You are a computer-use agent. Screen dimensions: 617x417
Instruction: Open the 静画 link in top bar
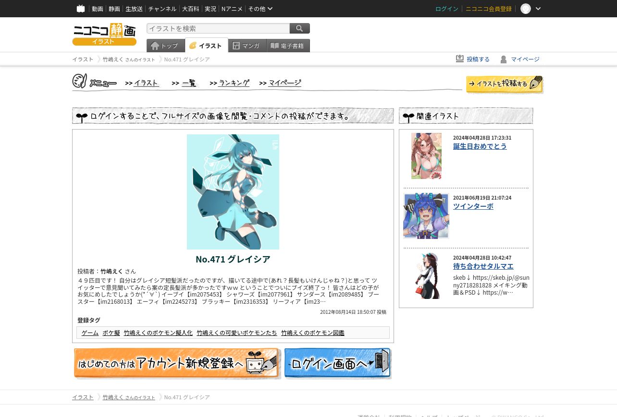point(114,9)
